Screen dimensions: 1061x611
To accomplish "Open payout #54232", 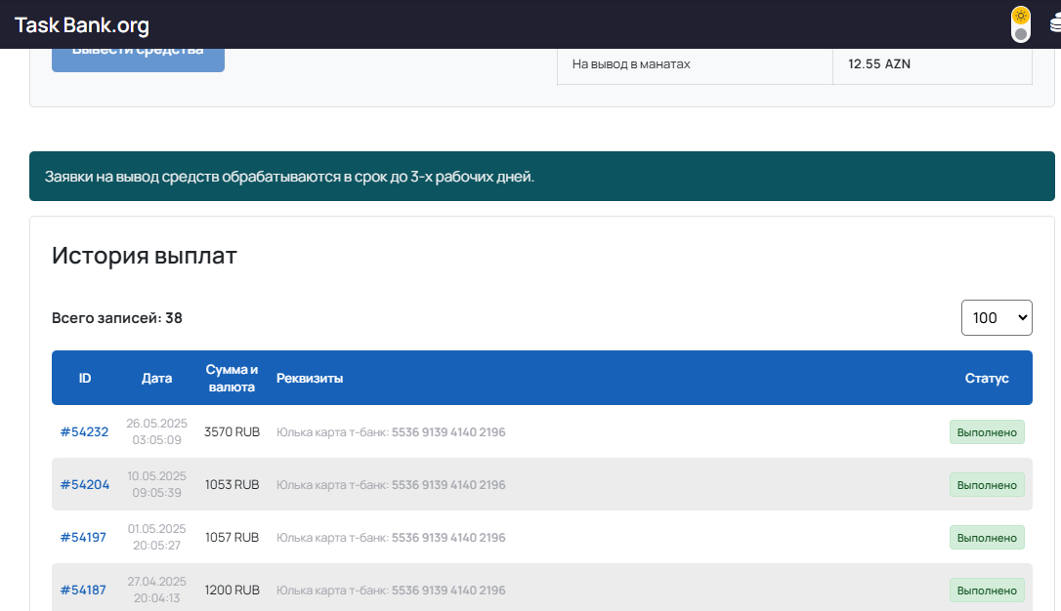I will coord(84,432).
